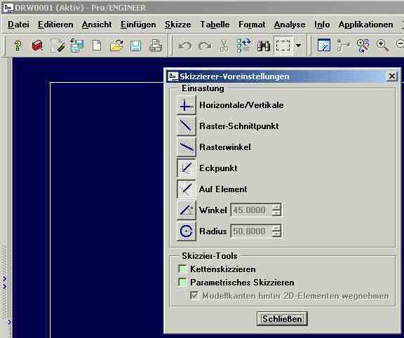This screenshot has height=338, width=404.
Task: Click the binoculars search icon
Action: tap(263, 46)
